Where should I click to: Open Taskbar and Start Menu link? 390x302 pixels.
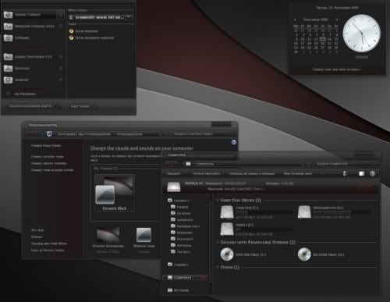(x=49, y=243)
